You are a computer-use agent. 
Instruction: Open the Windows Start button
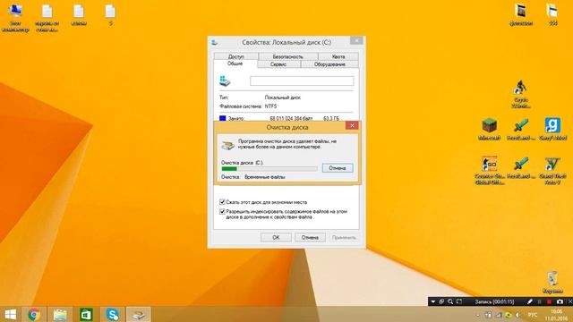[x=10, y=314]
